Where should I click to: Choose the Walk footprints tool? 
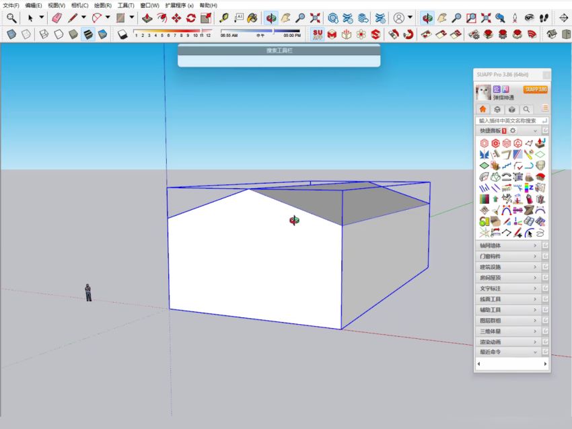[x=544, y=18]
